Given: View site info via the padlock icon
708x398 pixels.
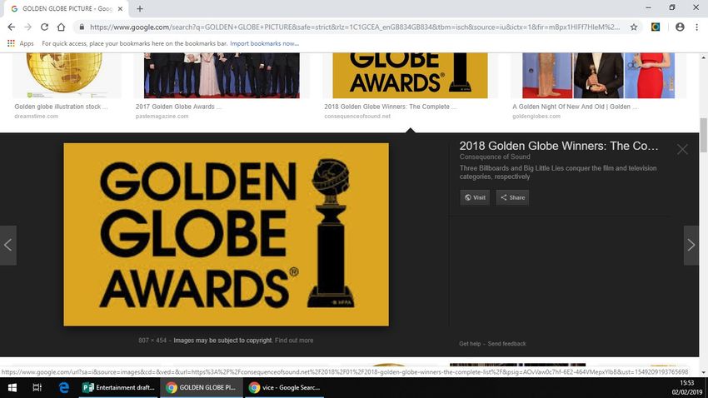Looking at the screenshot, I should click(x=82, y=27).
